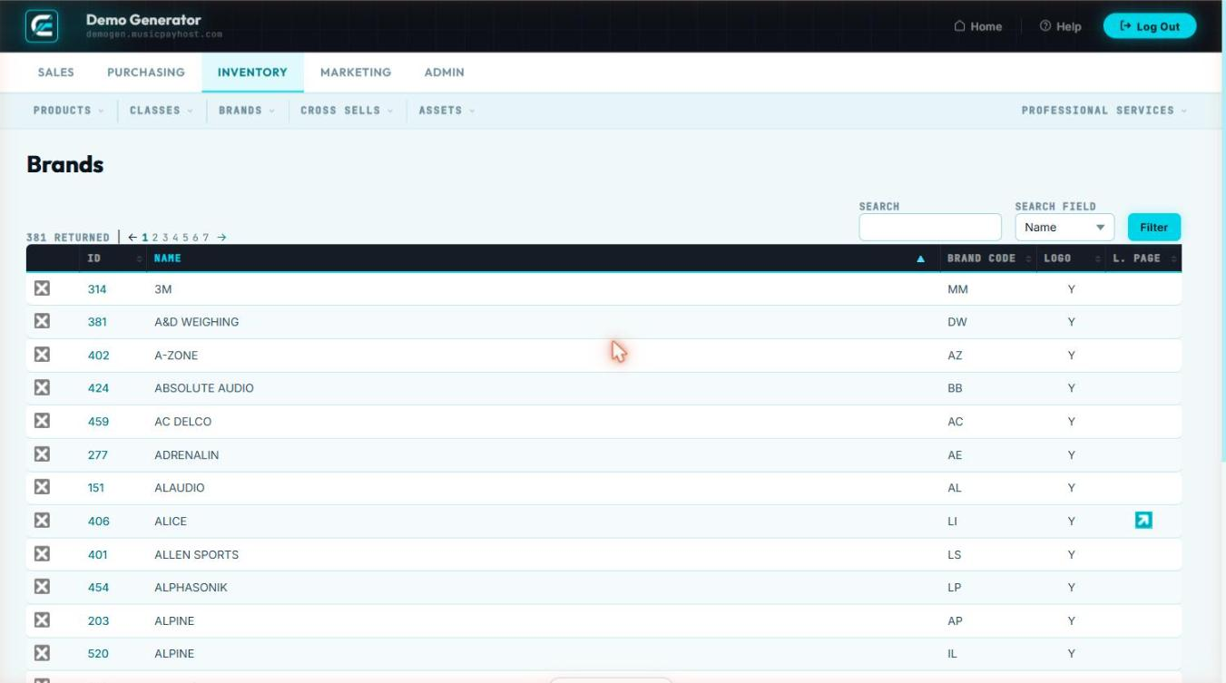
Task: Open brand ID 381
Action: (x=97, y=322)
